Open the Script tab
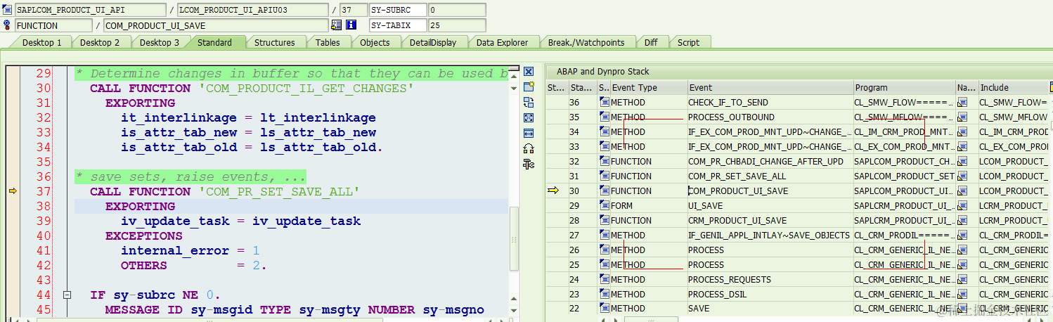This screenshot has height=322, width=1053. 688,42
